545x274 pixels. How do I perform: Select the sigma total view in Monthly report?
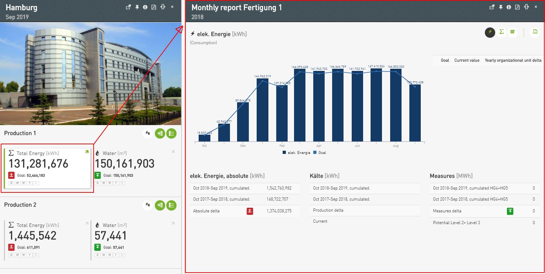tap(501, 32)
